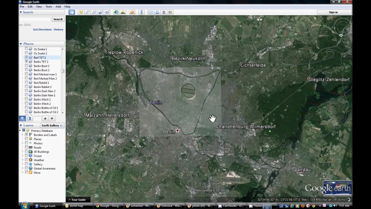Enable the Places layer checkbox
371x209 pixels.
click(x=27, y=139)
